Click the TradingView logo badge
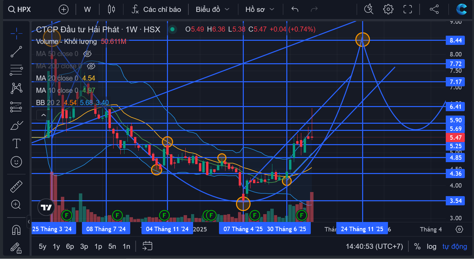The height and width of the screenshot is (259, 474). coord(46,207)
